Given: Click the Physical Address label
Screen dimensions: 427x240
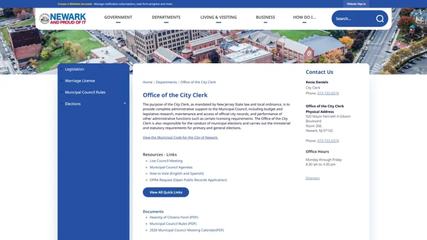Looking at the screenshot, I should pyautogui.click(x=320, y=112).
